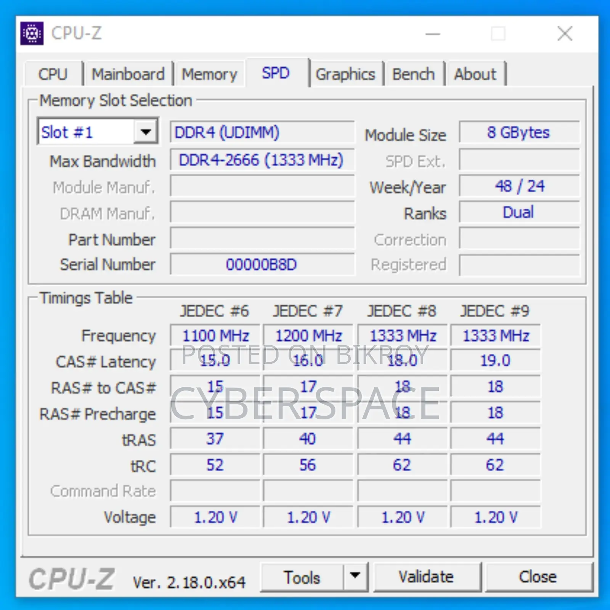Click the JEDEC #7 column header
The width and height of the screenshot is (610, 610).
pos(308,311)
